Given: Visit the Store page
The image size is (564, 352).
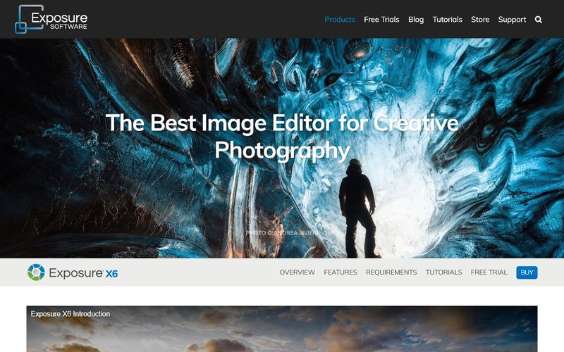Looking at the screenshot, I should click(480, 20).
